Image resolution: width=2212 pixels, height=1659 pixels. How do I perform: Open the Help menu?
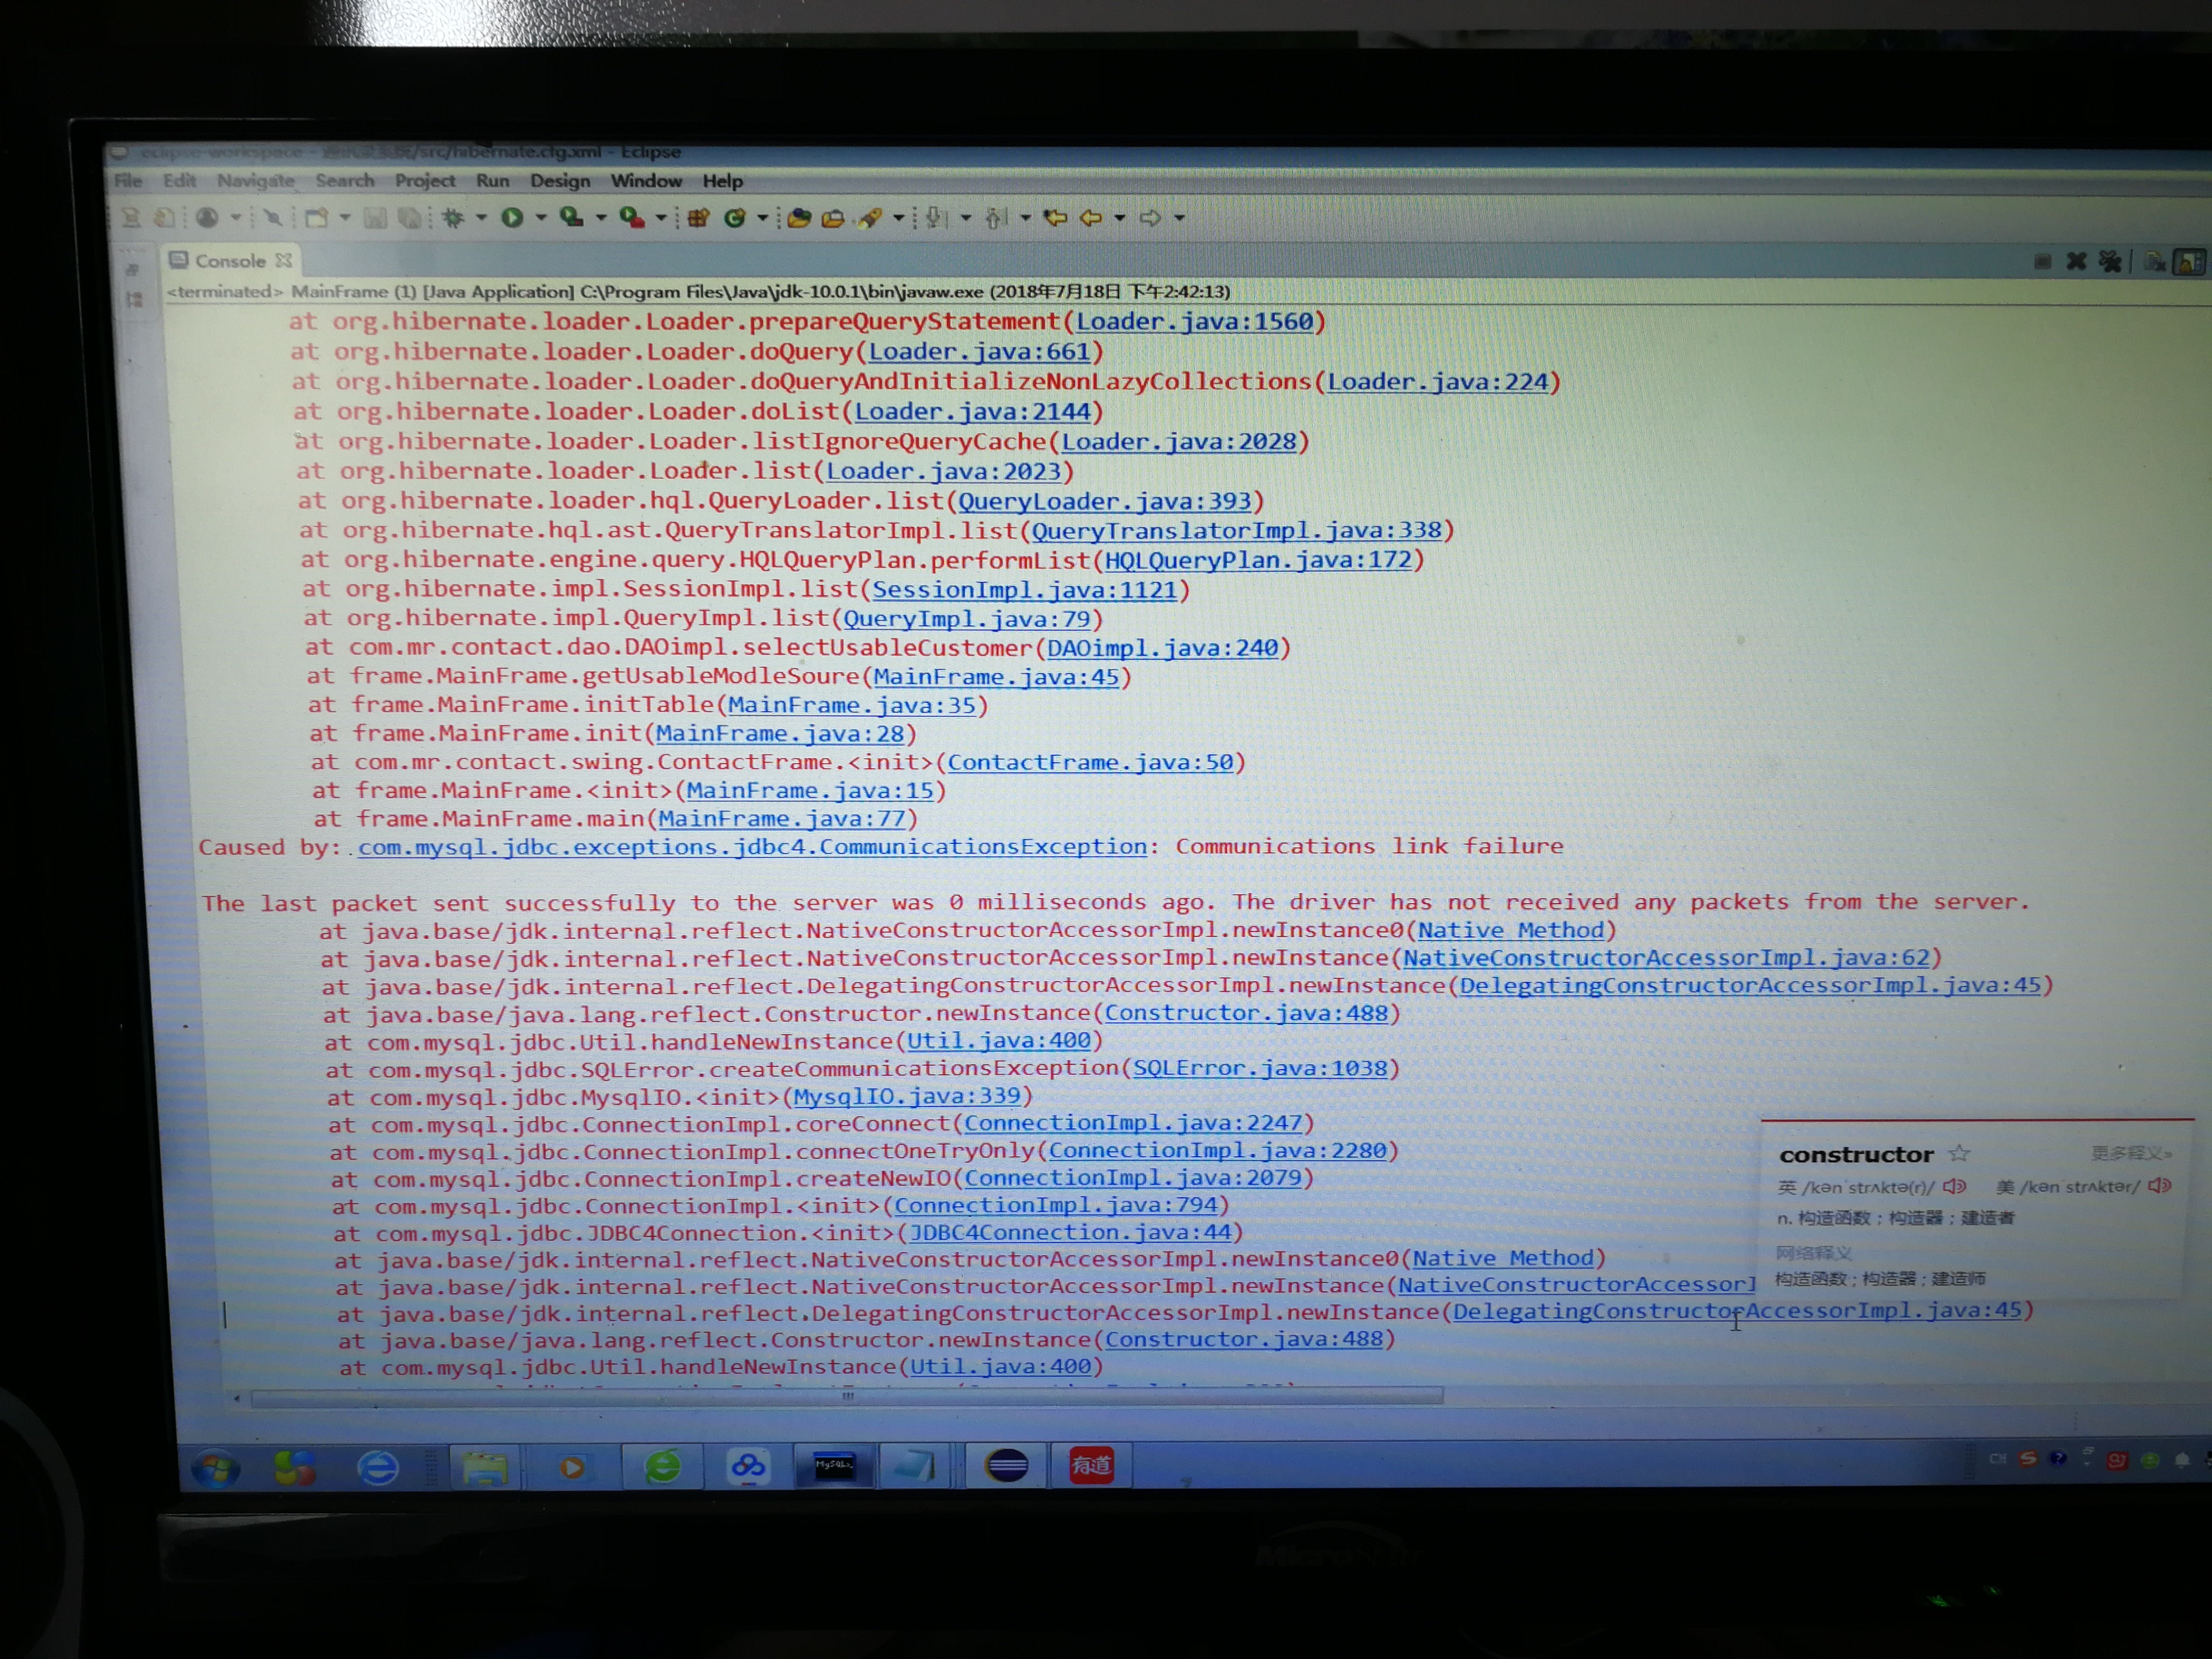click(x=722, y=181)
